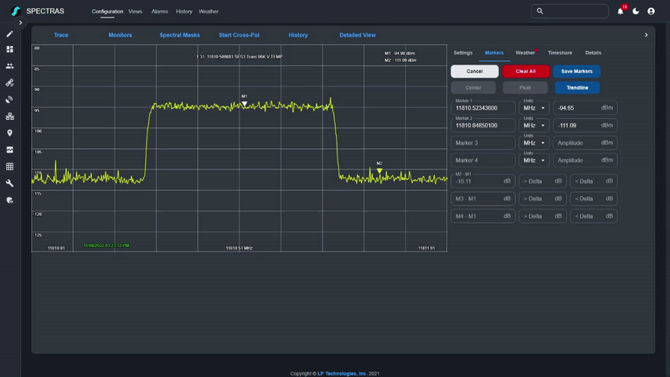Open Marker 3 units MHz dropdown
Image resolution: width=670 pixels, height=377 pixels.
[x=534, y=142]
